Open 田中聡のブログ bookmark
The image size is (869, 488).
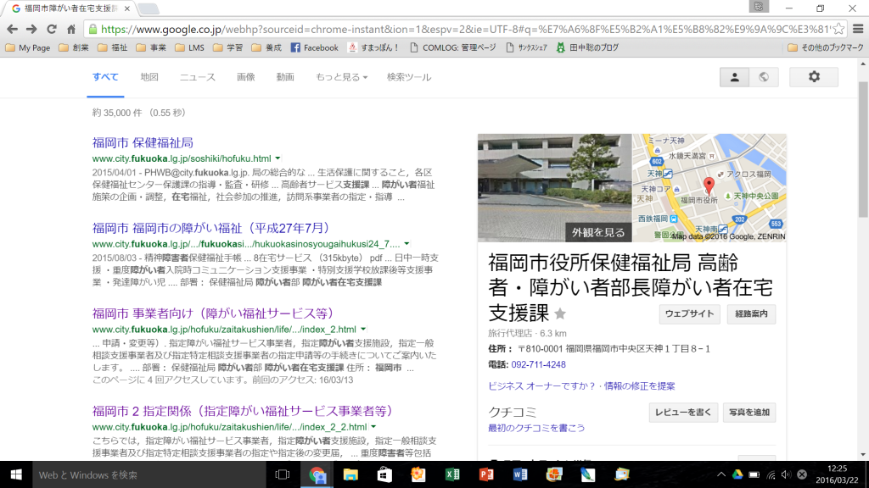(587, 48)
